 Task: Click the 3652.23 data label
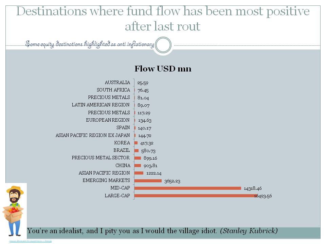coord(172,181)
